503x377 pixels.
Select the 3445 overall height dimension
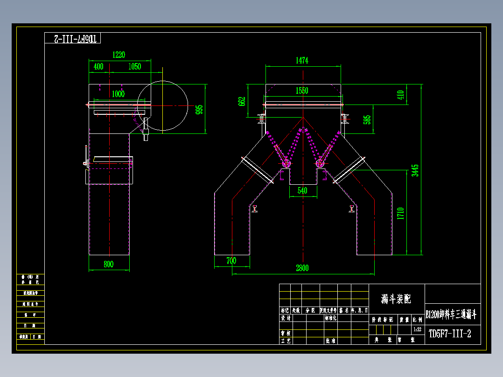click(x=415, y=170)
